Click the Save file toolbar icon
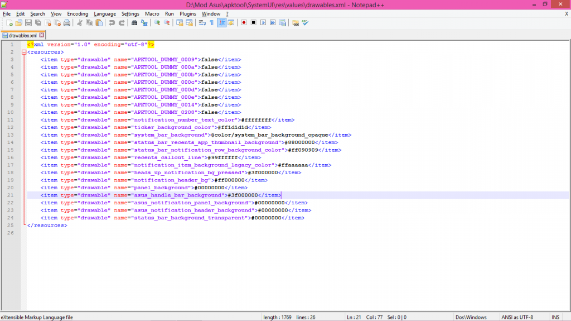Screen dimensions: 571x321 [28, 23]
